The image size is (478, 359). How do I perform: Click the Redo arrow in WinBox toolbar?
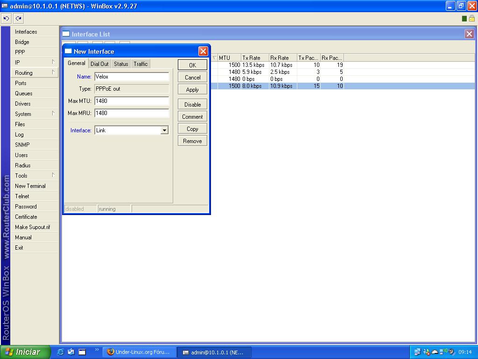18,19
